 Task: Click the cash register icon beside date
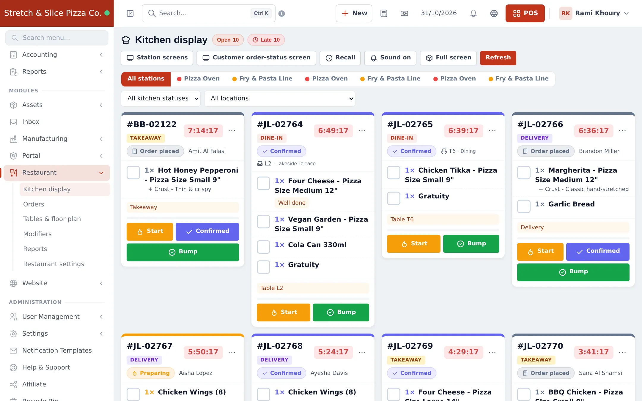coord(404,13)
